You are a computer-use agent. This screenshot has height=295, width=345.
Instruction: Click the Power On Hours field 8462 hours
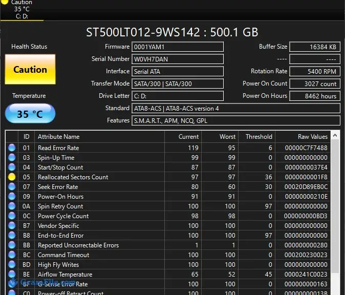[x=315, y=96]
